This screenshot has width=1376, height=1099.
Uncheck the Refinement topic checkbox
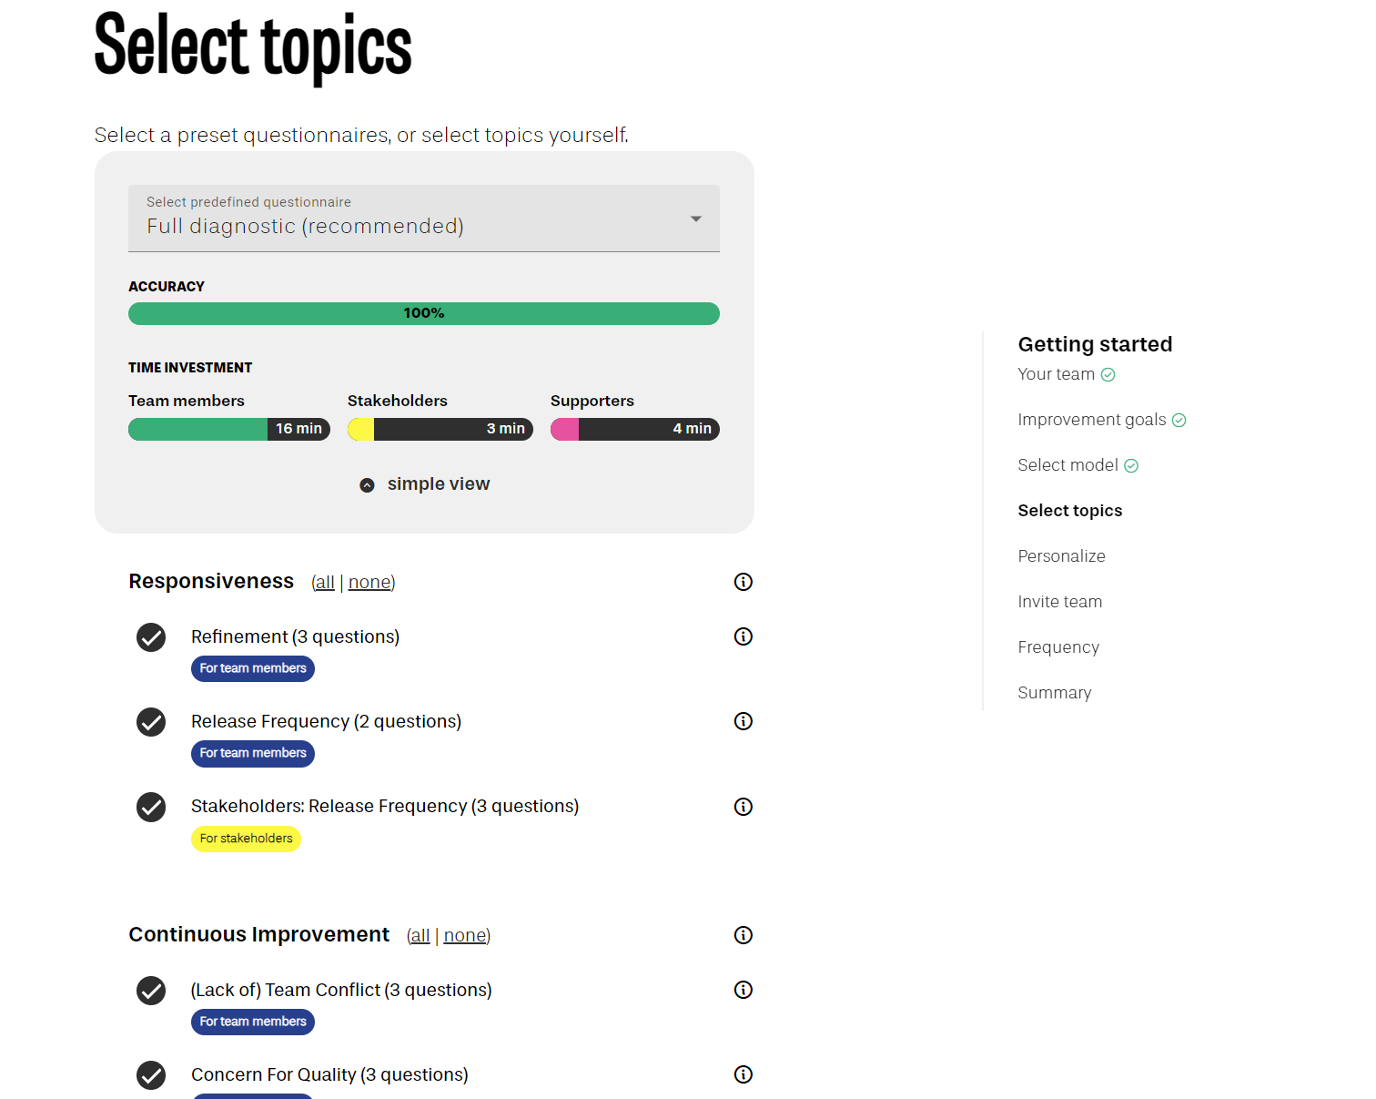[151, 637]
